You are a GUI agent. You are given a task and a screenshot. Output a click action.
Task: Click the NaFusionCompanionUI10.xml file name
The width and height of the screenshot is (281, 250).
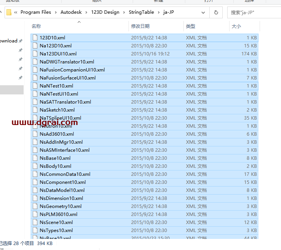coord(72,70)
